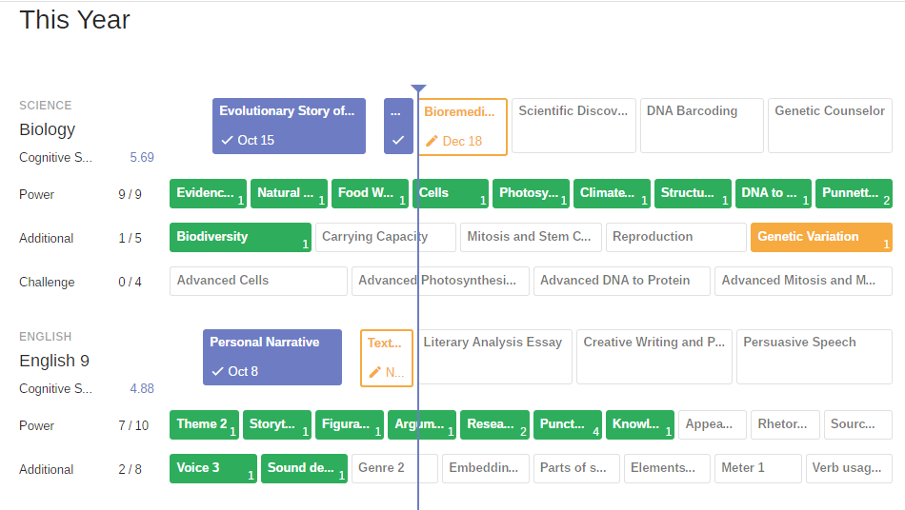
Task: Select the Genetic Counselor project card
Action: [x=830, y=125]
